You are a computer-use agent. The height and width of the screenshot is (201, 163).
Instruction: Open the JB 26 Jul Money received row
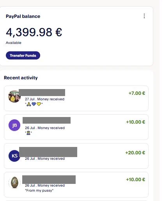[x=76, y=127]
